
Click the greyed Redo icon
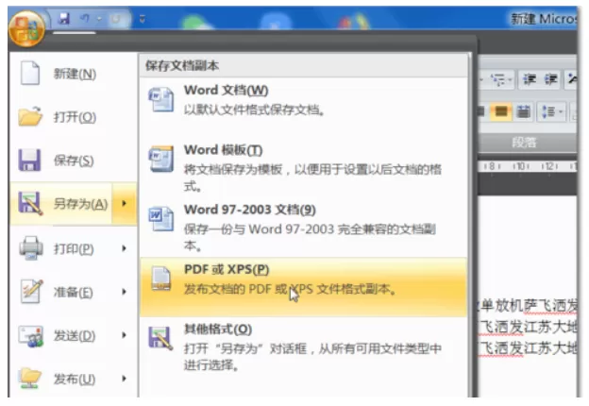point(116,18)
